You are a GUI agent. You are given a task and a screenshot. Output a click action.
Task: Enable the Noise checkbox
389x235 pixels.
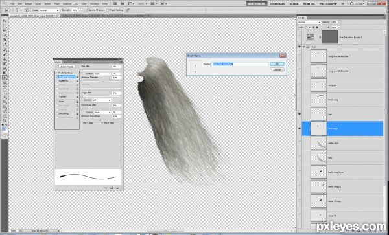tap(58, 101)
